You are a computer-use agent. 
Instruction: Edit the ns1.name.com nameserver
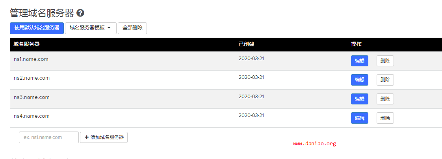click(x=359, y=61)
